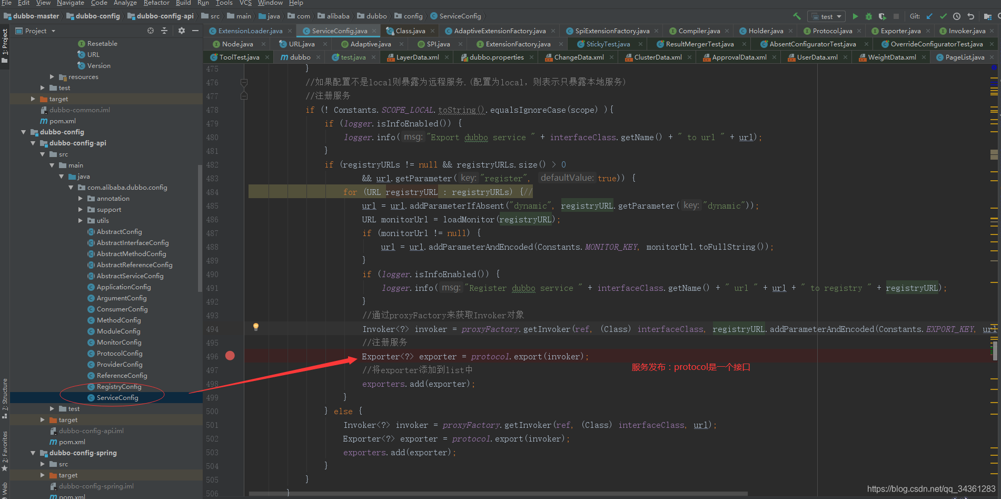
Task: Expand the utils package
Action: click(80, 221)
